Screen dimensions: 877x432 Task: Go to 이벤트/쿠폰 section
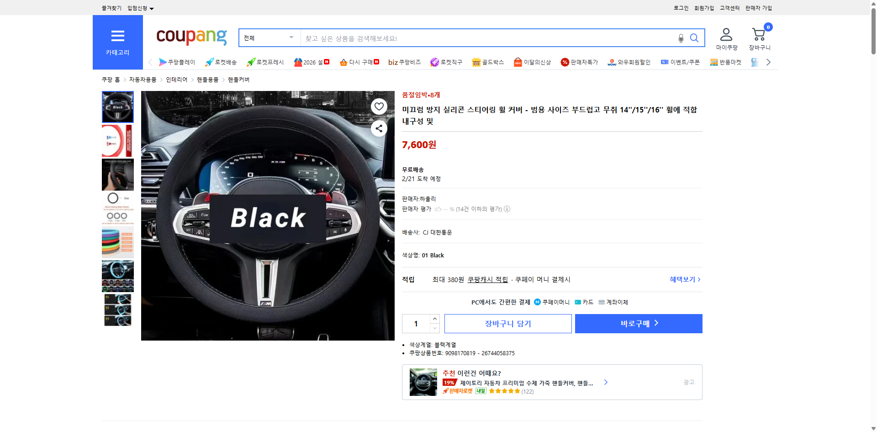pyautogui.click(x=681, y=62)
